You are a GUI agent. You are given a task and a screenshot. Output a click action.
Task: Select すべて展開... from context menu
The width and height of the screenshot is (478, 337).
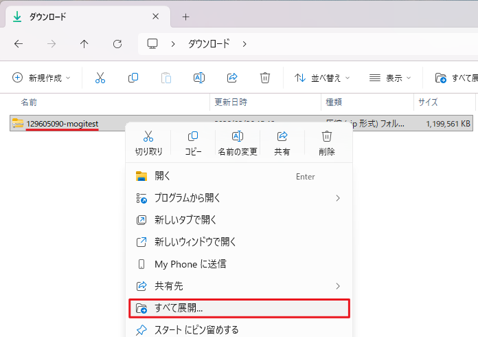click(239, 308)
